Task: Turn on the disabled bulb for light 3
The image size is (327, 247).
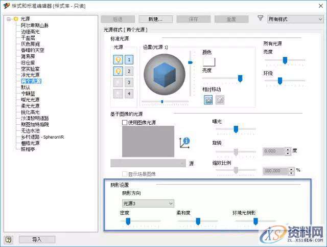Action: [118, 82]
